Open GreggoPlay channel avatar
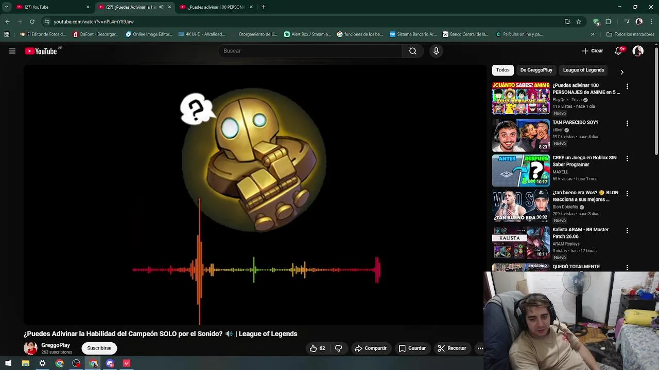The height and width of the screenshot is (370, 659). pyautogui.click(x=30, y=348)
